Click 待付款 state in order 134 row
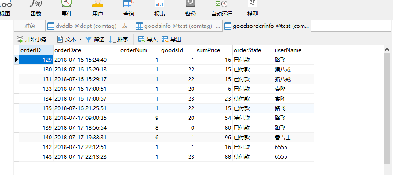The width and height of the screenshot is (393, 175). pyautogui.click(x=253, y=99)
